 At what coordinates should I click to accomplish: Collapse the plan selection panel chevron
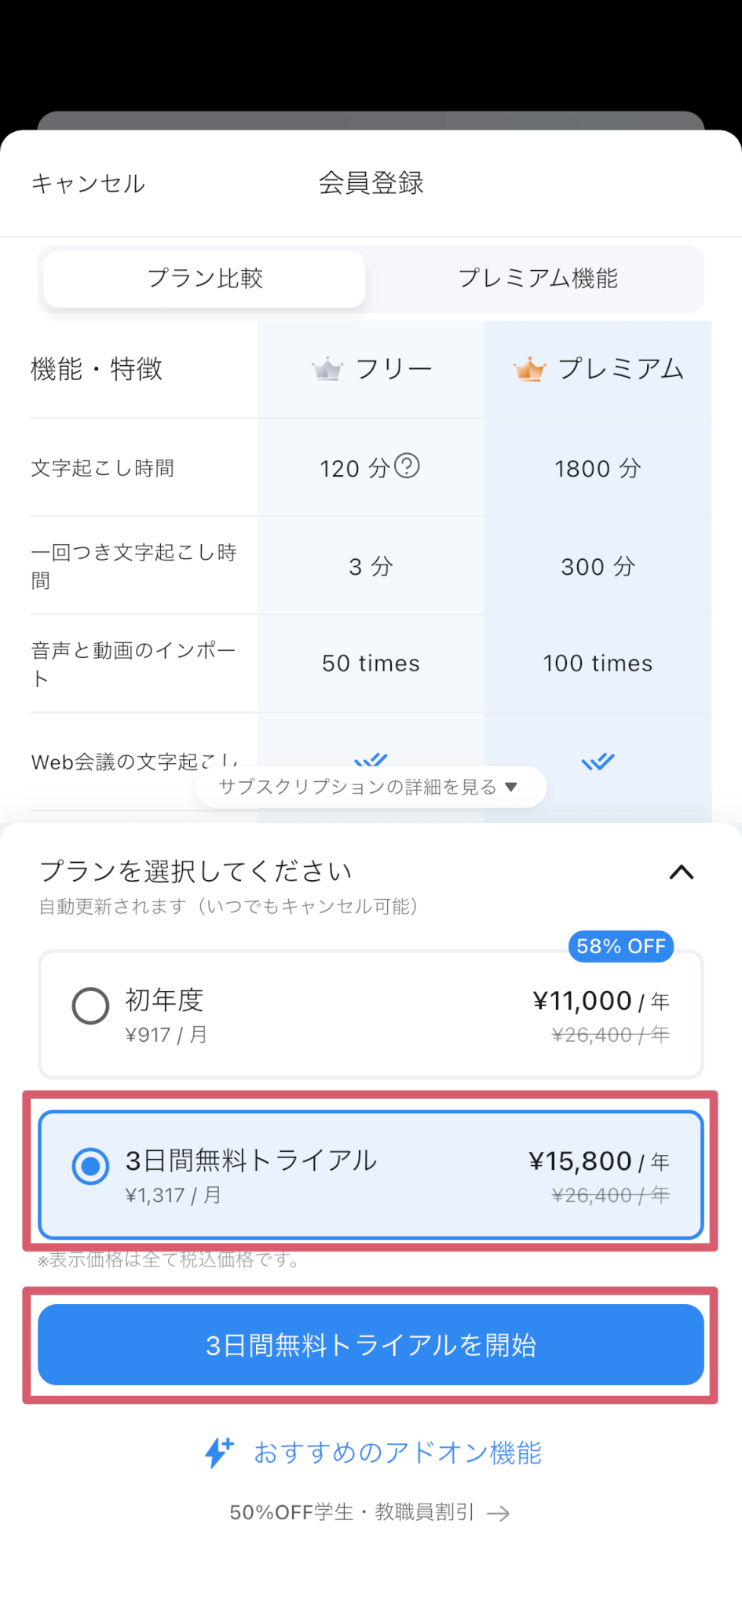[682, 872]
